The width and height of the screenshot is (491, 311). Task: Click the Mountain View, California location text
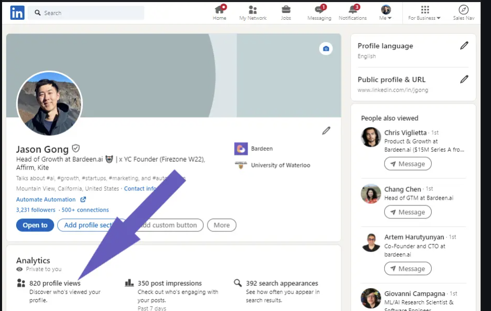(67, 188)
